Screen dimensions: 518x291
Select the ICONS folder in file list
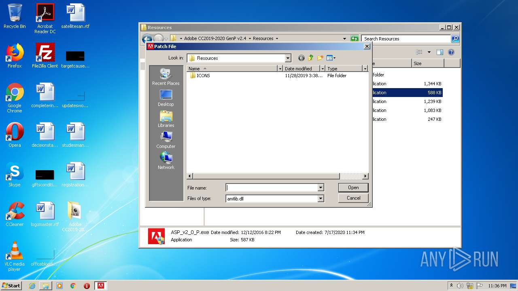point(200,76)
